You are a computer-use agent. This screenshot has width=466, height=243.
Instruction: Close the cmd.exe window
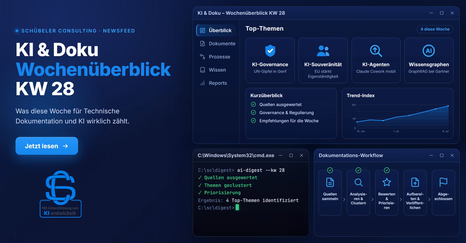click(301, 156)
